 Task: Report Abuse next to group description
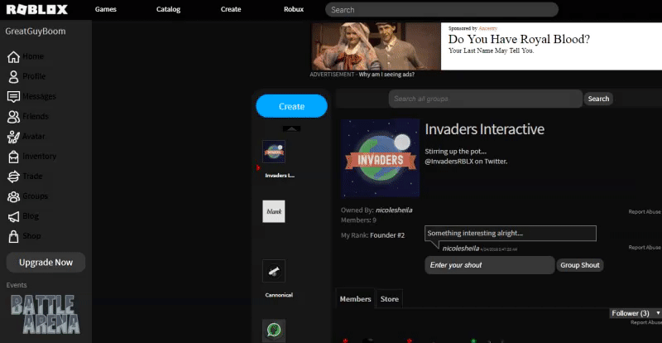[x=645, y=212]
